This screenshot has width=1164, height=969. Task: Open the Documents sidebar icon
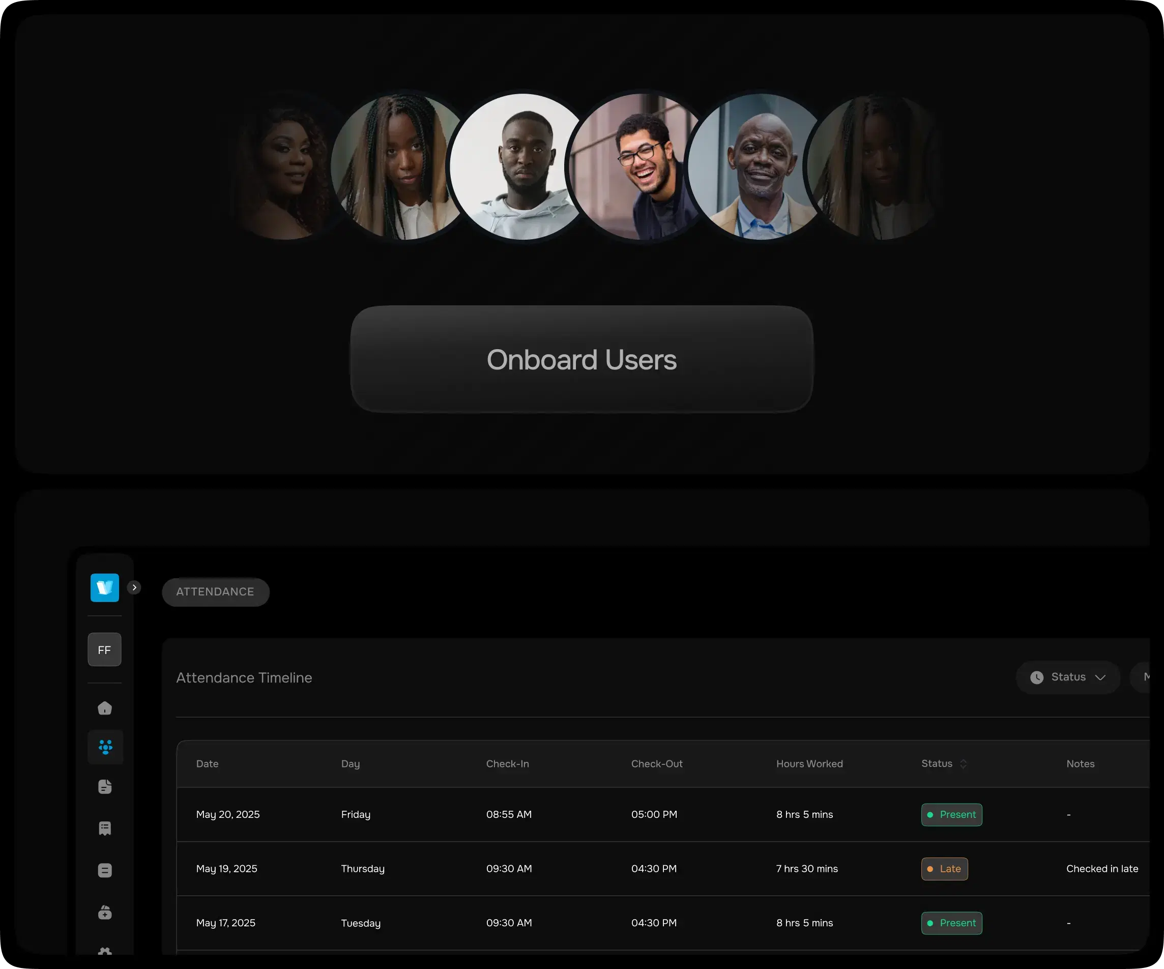point(105,787)
